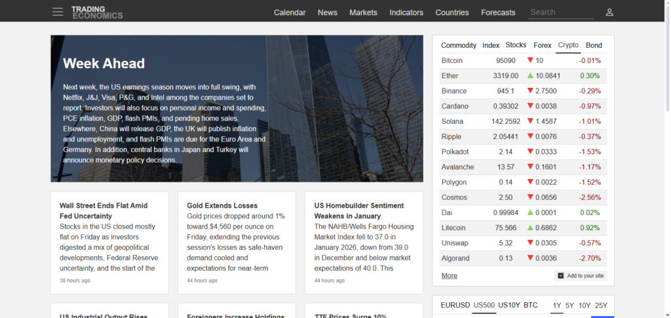Select the EURUSD chart tab
Image resolution: width=671 pixels, height=318 pixels.
pyautogui.click(x=455, y=305)
